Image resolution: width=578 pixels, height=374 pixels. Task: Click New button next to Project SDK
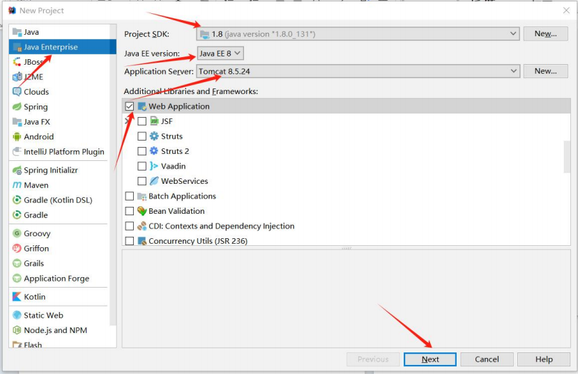click(545, 34)
